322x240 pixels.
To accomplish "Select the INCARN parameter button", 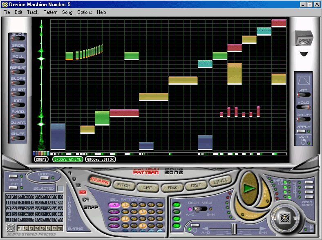I will pyautogui.click(x=100, y=181).
